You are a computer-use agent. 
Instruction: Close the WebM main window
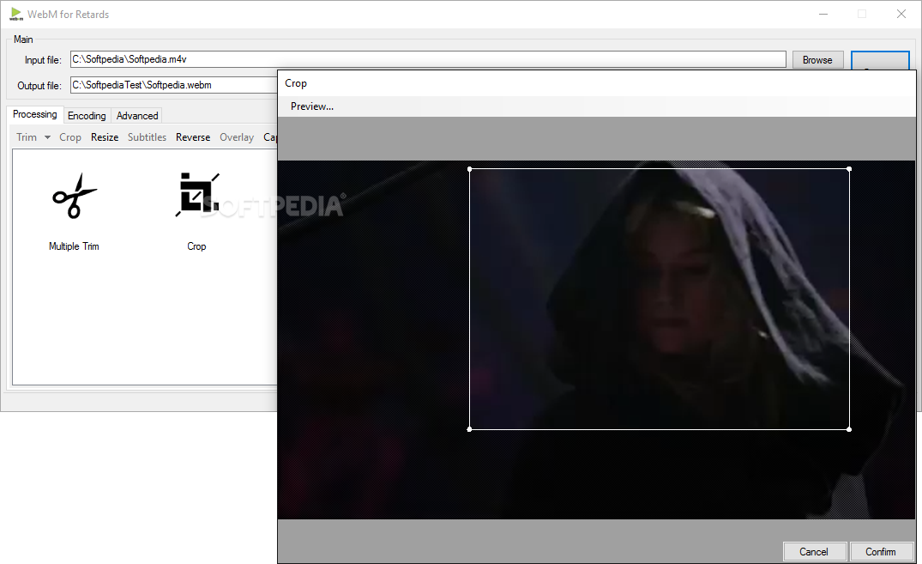coord(901,14)
